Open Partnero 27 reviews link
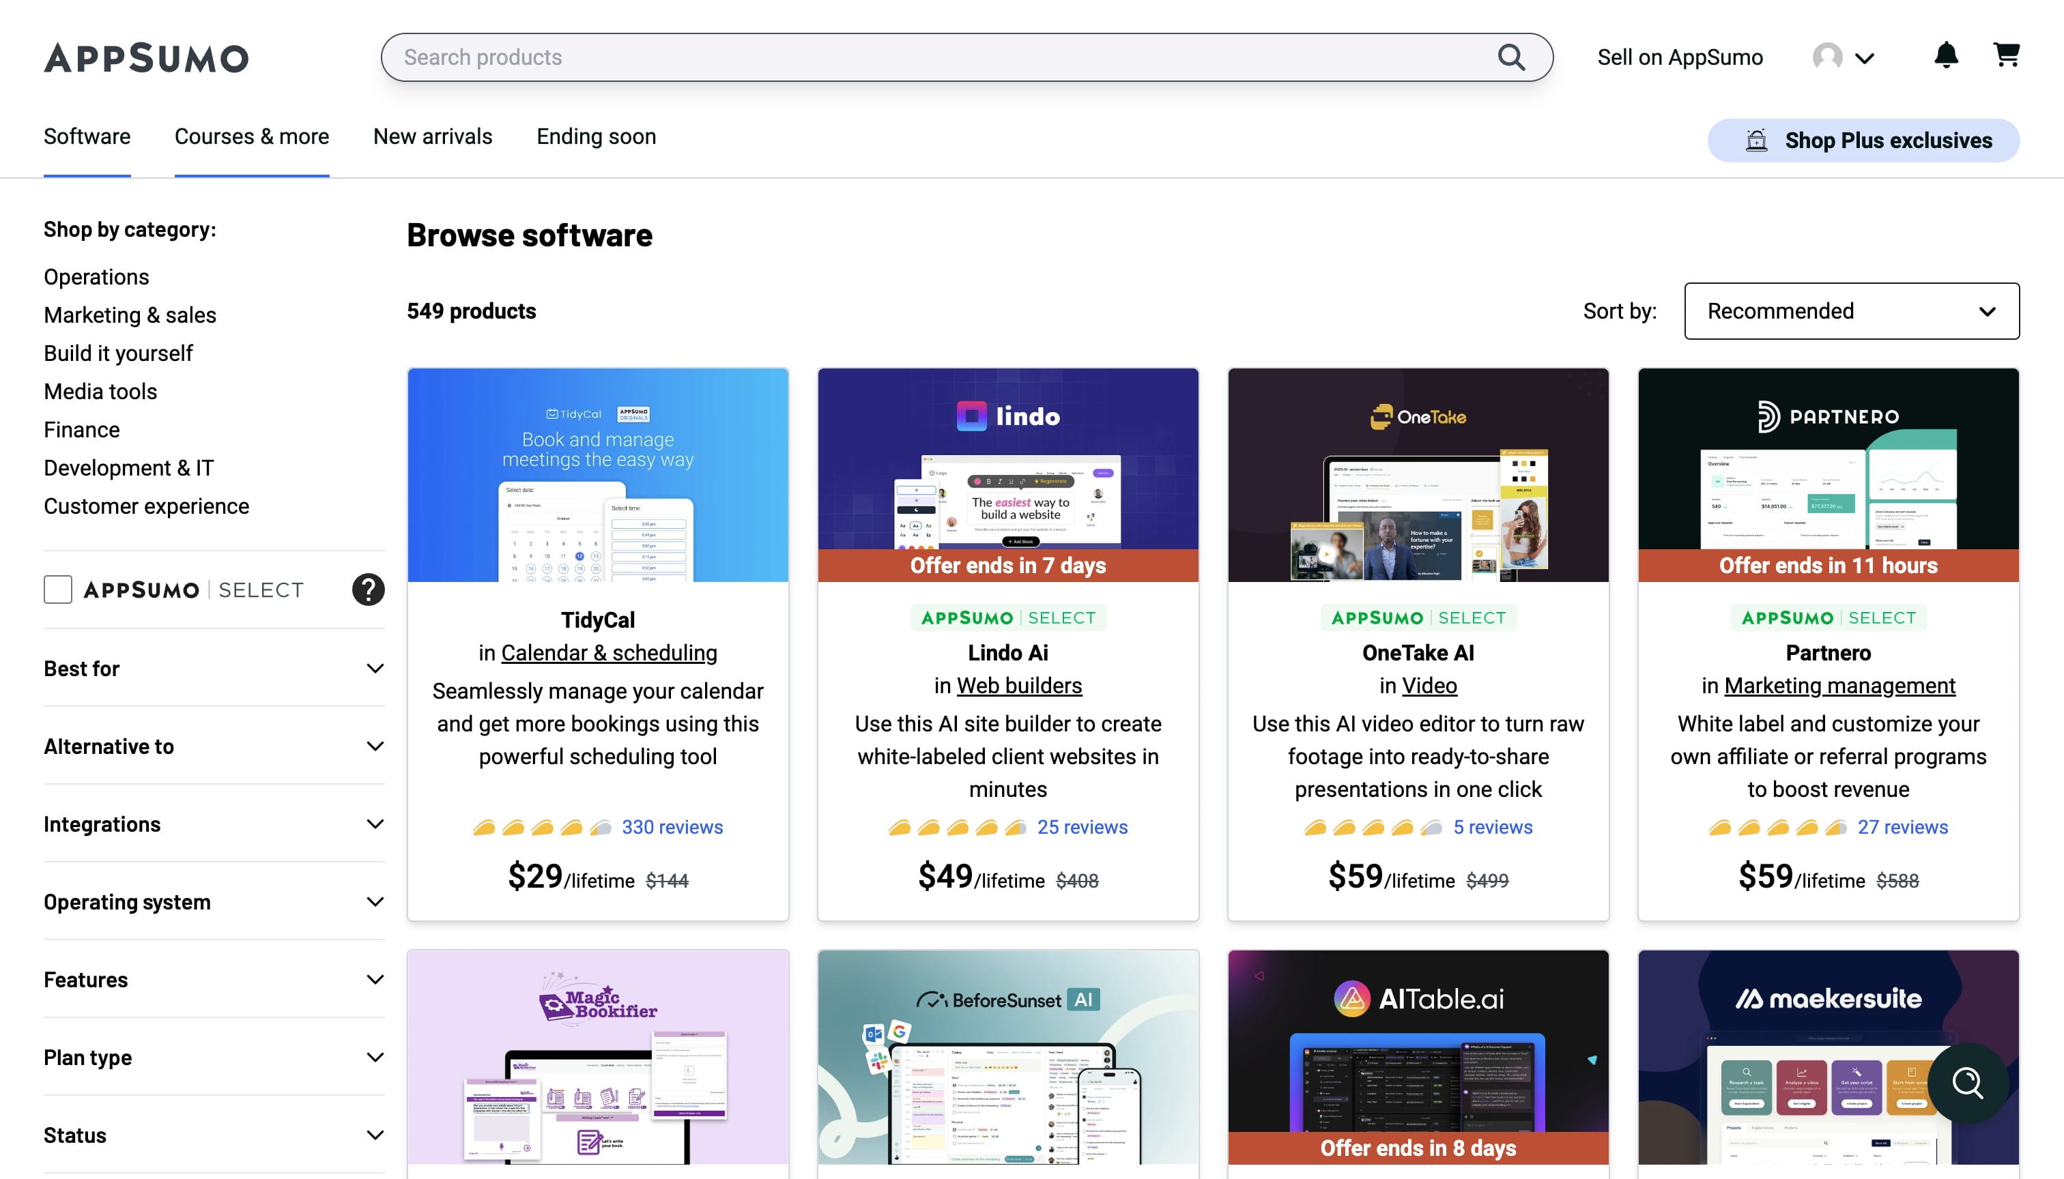The width and height of the screenshot is (2064, 1179). coord(1903,827)
